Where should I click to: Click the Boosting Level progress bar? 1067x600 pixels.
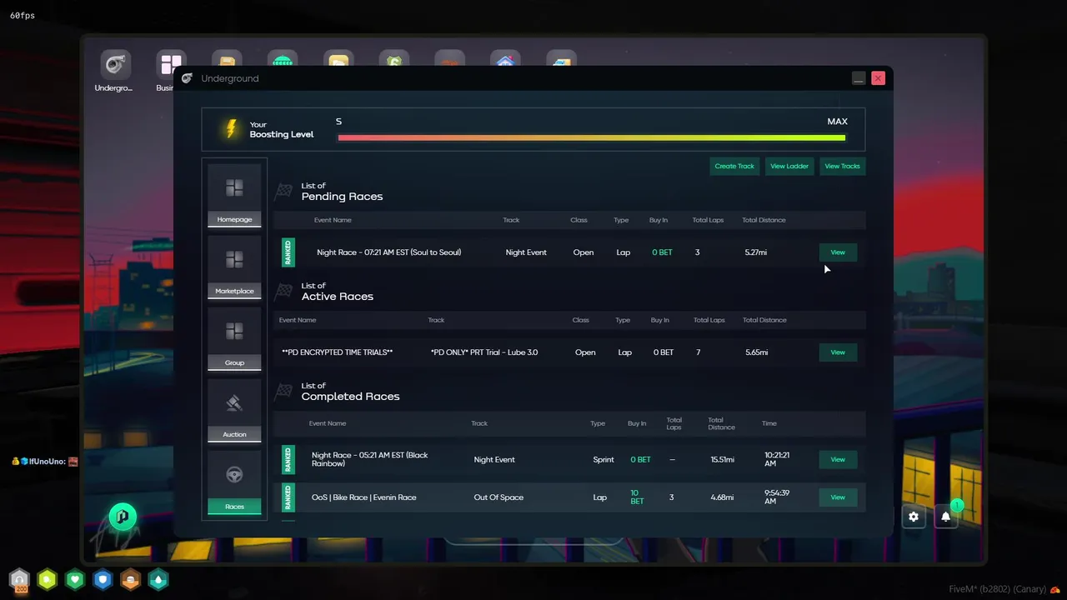592,137
